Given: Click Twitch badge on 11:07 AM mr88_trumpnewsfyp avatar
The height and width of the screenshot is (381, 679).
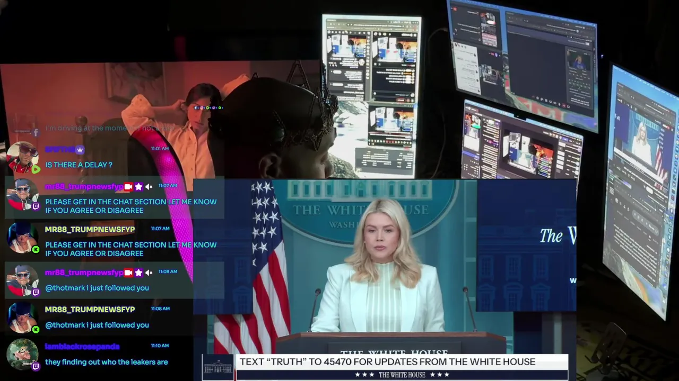Looking at the screenshot, I should click(36, 206).
